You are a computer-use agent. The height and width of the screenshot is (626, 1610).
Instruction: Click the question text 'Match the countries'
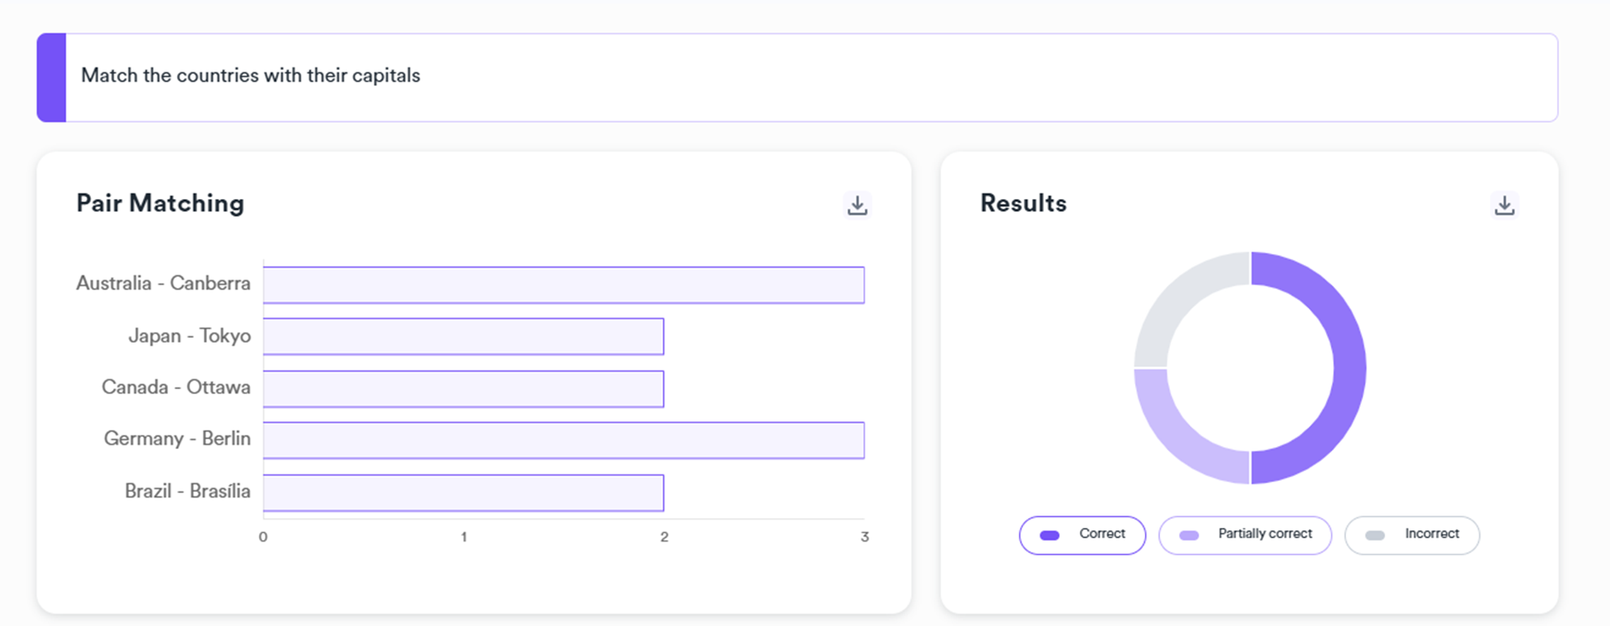pyautogui.click(x=250, y=76)
